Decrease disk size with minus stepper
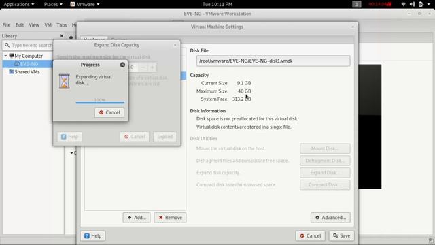435x245 pixels. coord(143,67)
